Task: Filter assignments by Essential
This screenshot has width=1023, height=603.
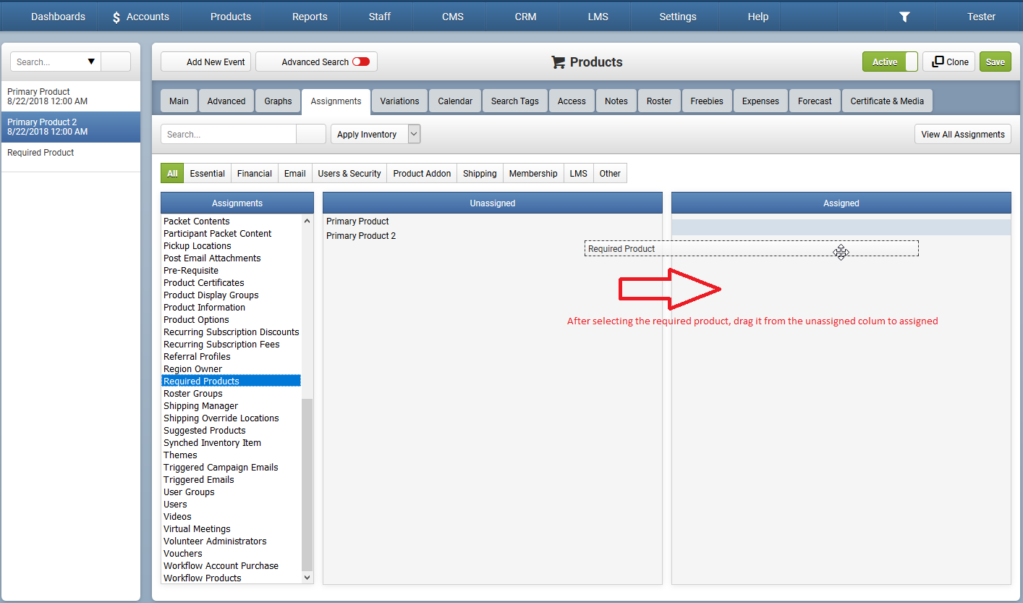Action: pyautogui.click(x=208, y=173)
